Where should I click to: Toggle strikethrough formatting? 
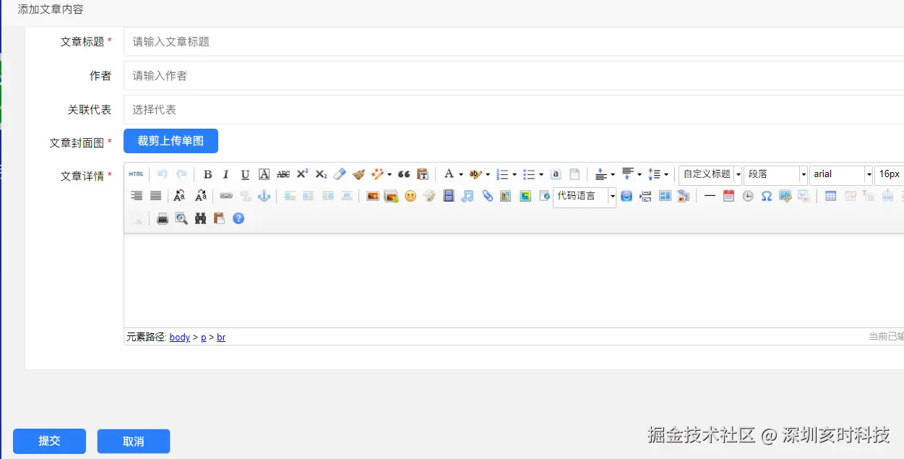[x=283, y=174]
